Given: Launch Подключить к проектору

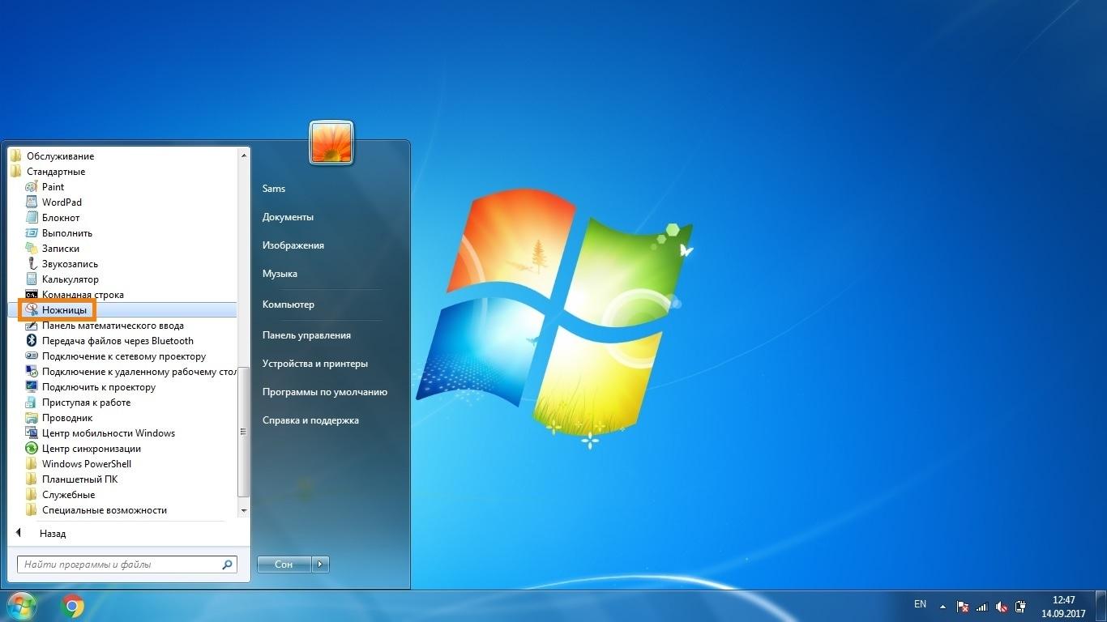Looking at the screenshot, I should 98,387.
